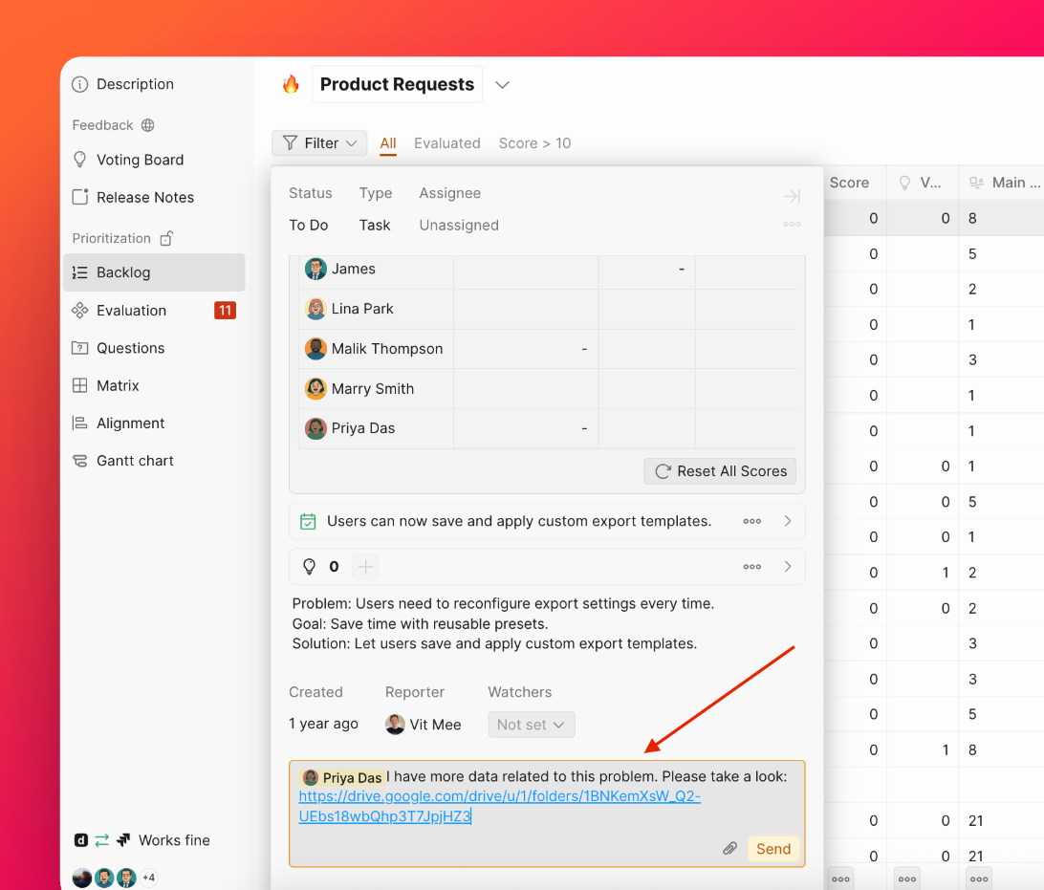Open dots menu under Score column

click(x=841, y=879)
